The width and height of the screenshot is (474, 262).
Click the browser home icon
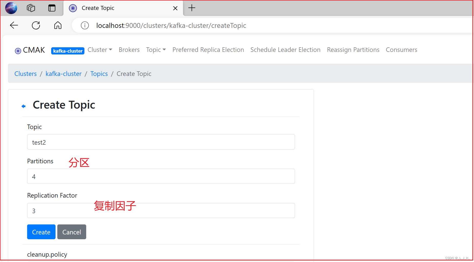click(x=58, y=25)
